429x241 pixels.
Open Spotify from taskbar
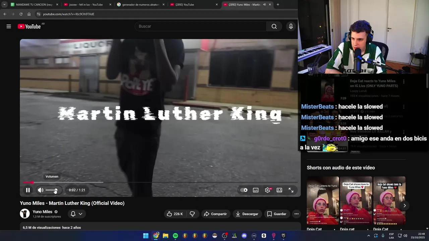tap(175, 236)
